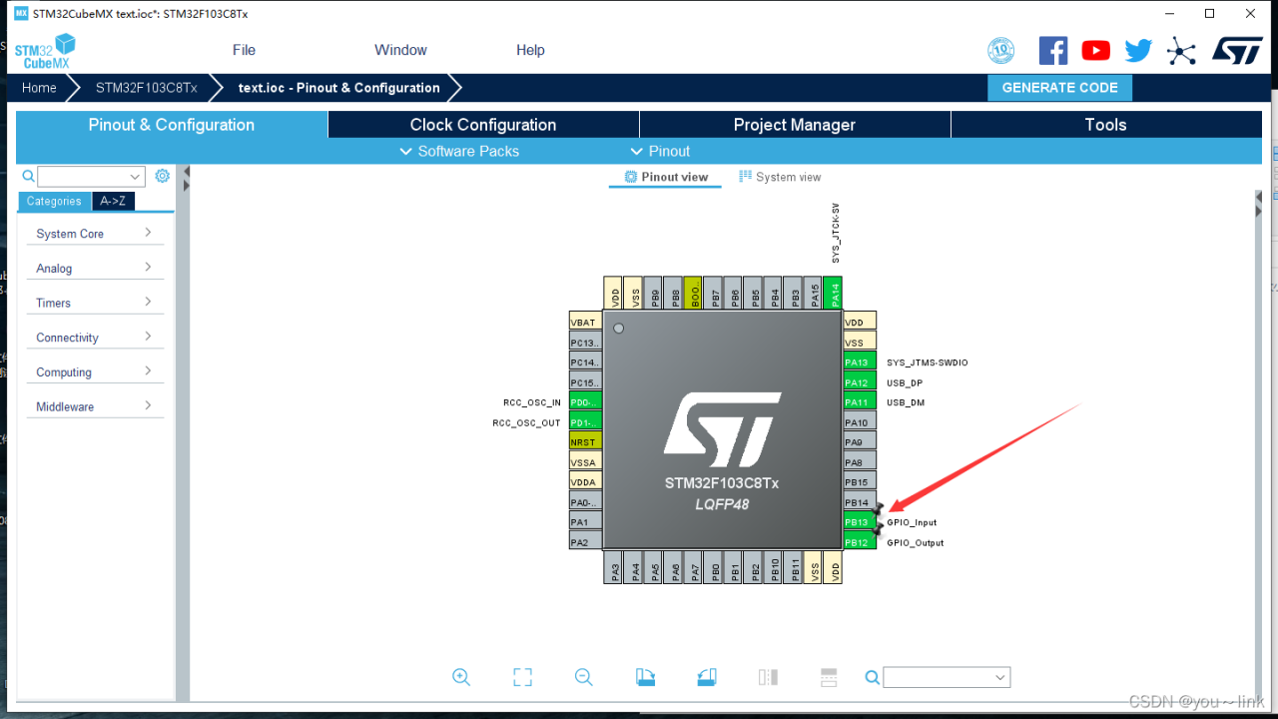The width and height of the screenshot is (1278, 719).
Task: Select pin PA14 on the chip
Action: pos(834,293)
